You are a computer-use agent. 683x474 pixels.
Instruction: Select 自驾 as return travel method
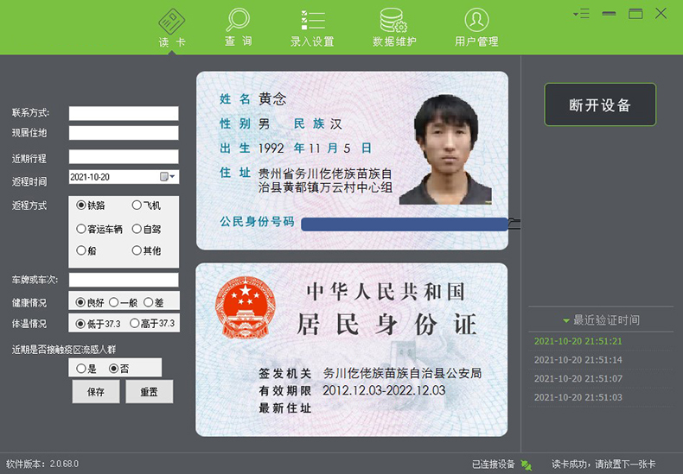137,230
